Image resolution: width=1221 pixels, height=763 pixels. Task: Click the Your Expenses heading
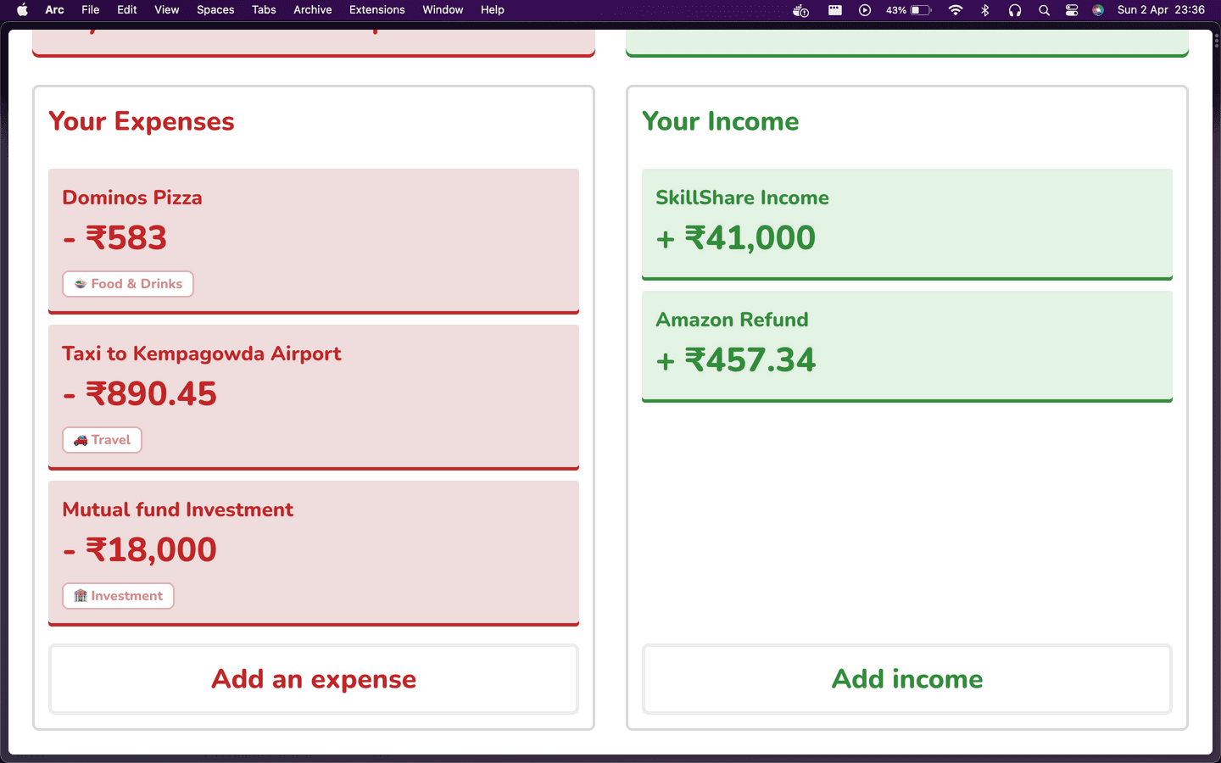pos(142,121)
